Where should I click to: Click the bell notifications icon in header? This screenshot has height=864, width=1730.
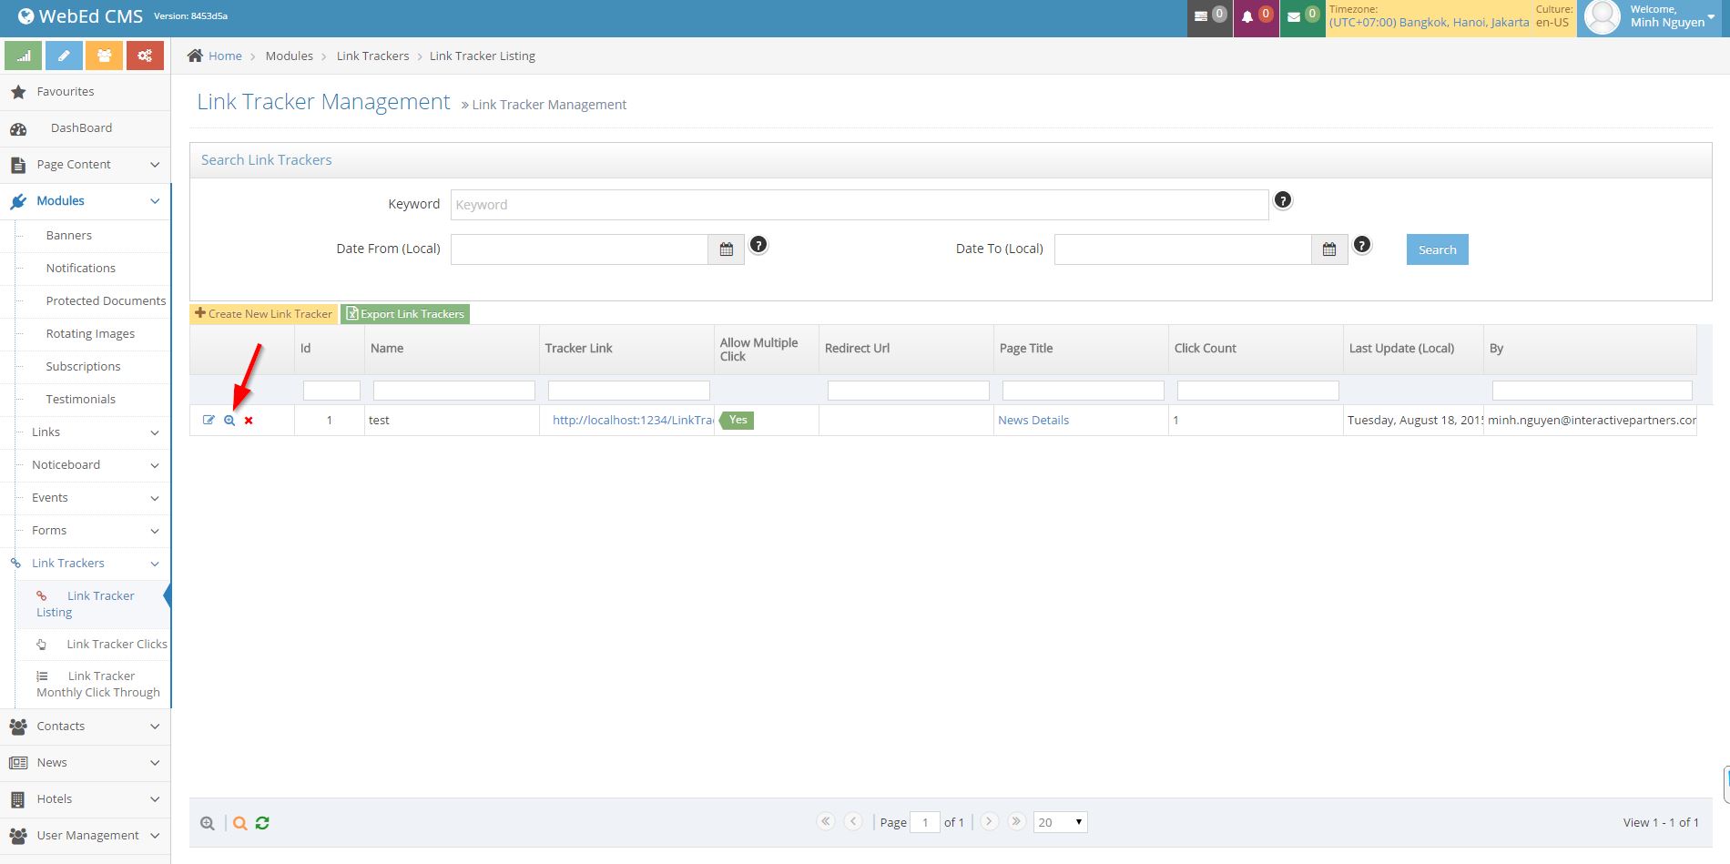pos(1248,17)
